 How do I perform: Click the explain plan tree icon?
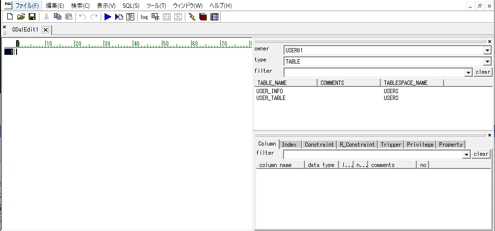click(130, 16)
